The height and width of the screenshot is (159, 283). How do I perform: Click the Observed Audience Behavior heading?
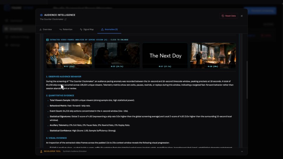pyautogui.click(x=64, y=77)
